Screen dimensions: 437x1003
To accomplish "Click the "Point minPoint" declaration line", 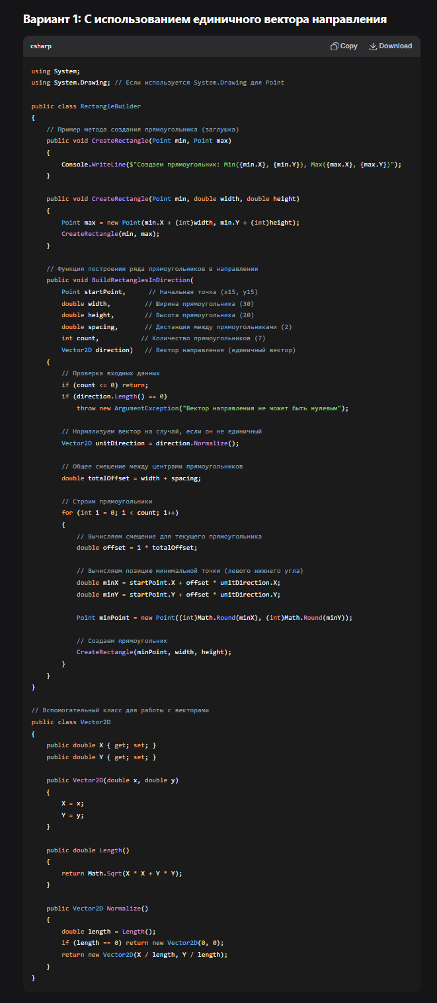I will [x=214, y=618].
